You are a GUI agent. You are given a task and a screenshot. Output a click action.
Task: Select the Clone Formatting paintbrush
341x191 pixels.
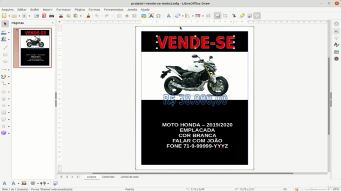click(88, 16)
